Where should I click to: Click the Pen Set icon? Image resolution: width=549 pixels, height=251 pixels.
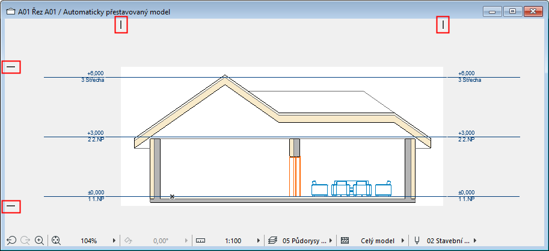[417, 241]
